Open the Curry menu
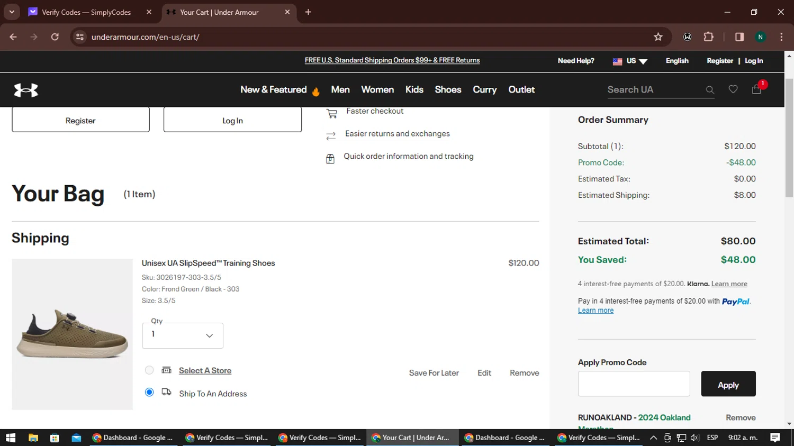Viewport: 794px width, 446px height. (485, 90)
